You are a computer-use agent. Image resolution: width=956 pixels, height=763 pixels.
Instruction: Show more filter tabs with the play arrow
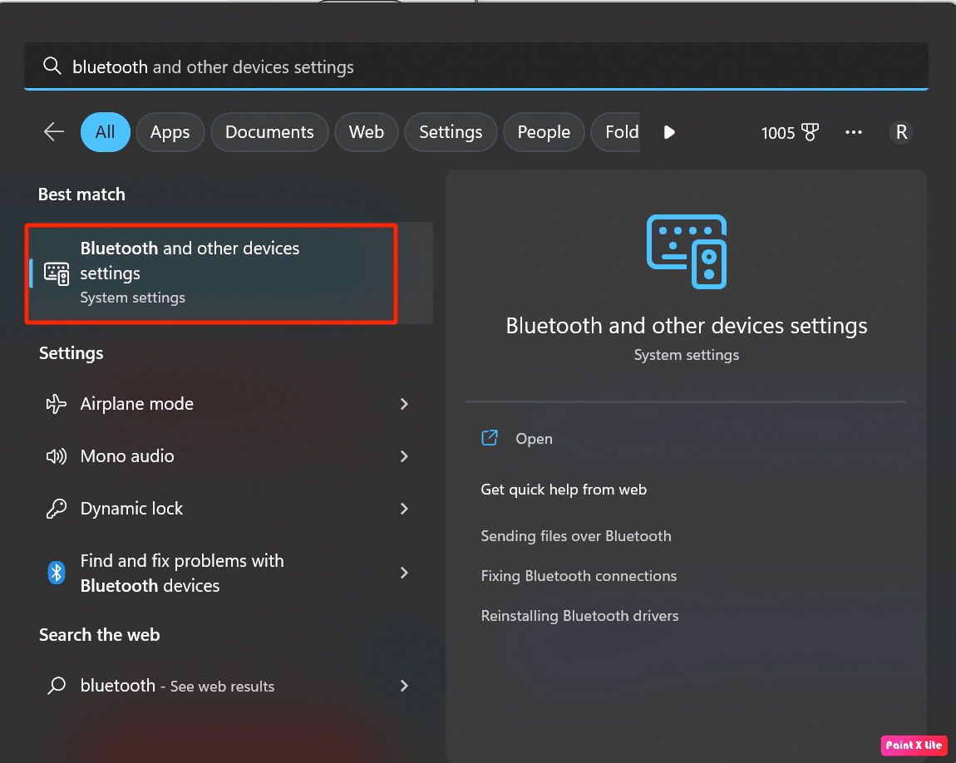click(669, 132)
